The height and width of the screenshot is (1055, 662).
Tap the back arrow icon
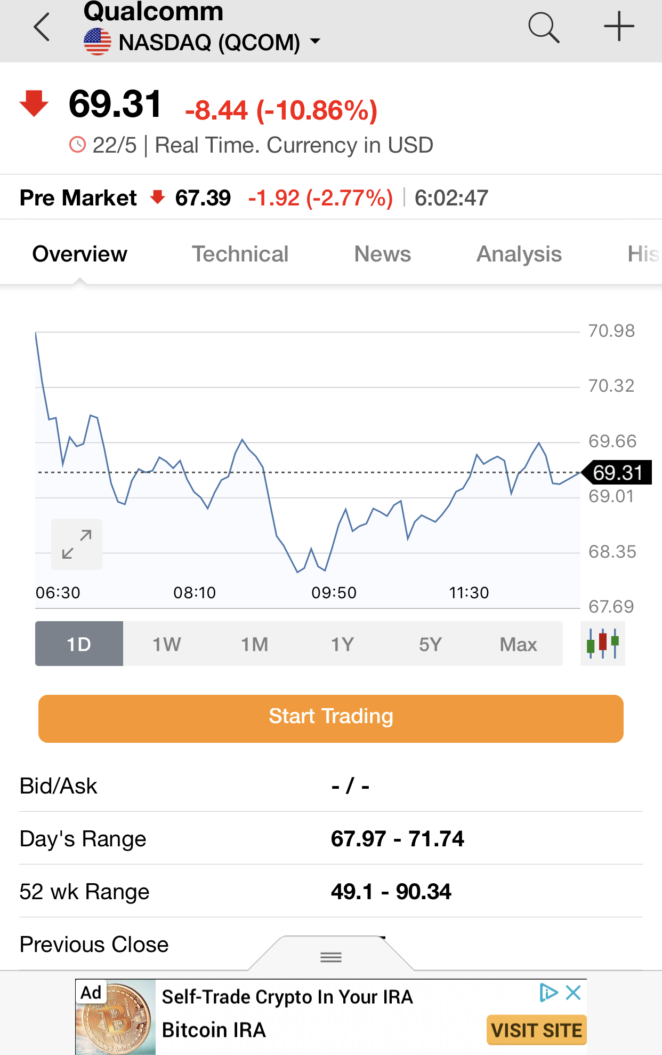42,27
